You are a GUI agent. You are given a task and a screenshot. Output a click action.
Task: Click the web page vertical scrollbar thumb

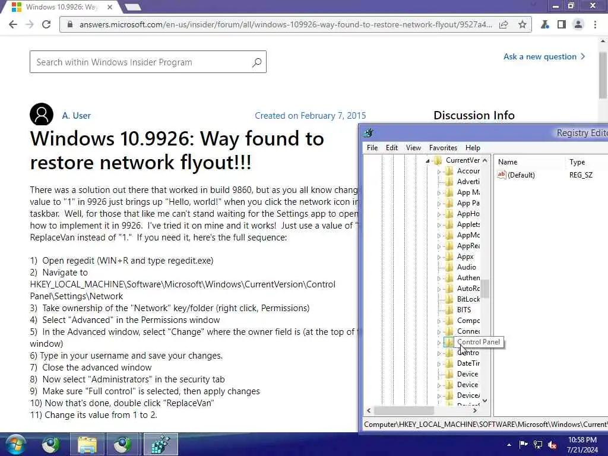tap(603, 75)
